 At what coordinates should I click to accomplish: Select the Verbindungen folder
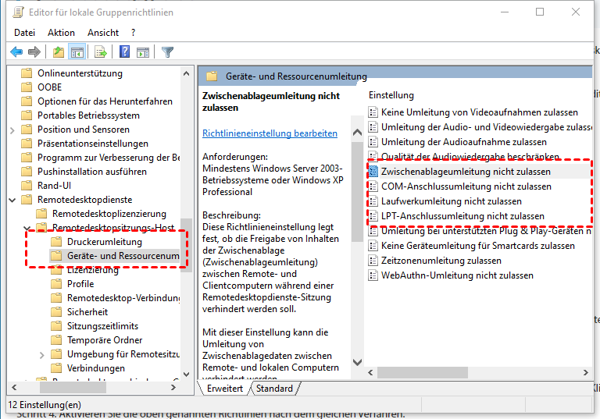click(95, 368)
